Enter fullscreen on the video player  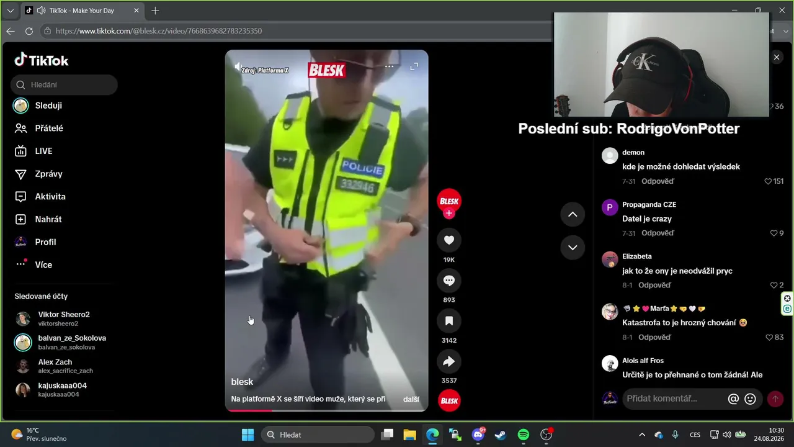click(414, 66)
